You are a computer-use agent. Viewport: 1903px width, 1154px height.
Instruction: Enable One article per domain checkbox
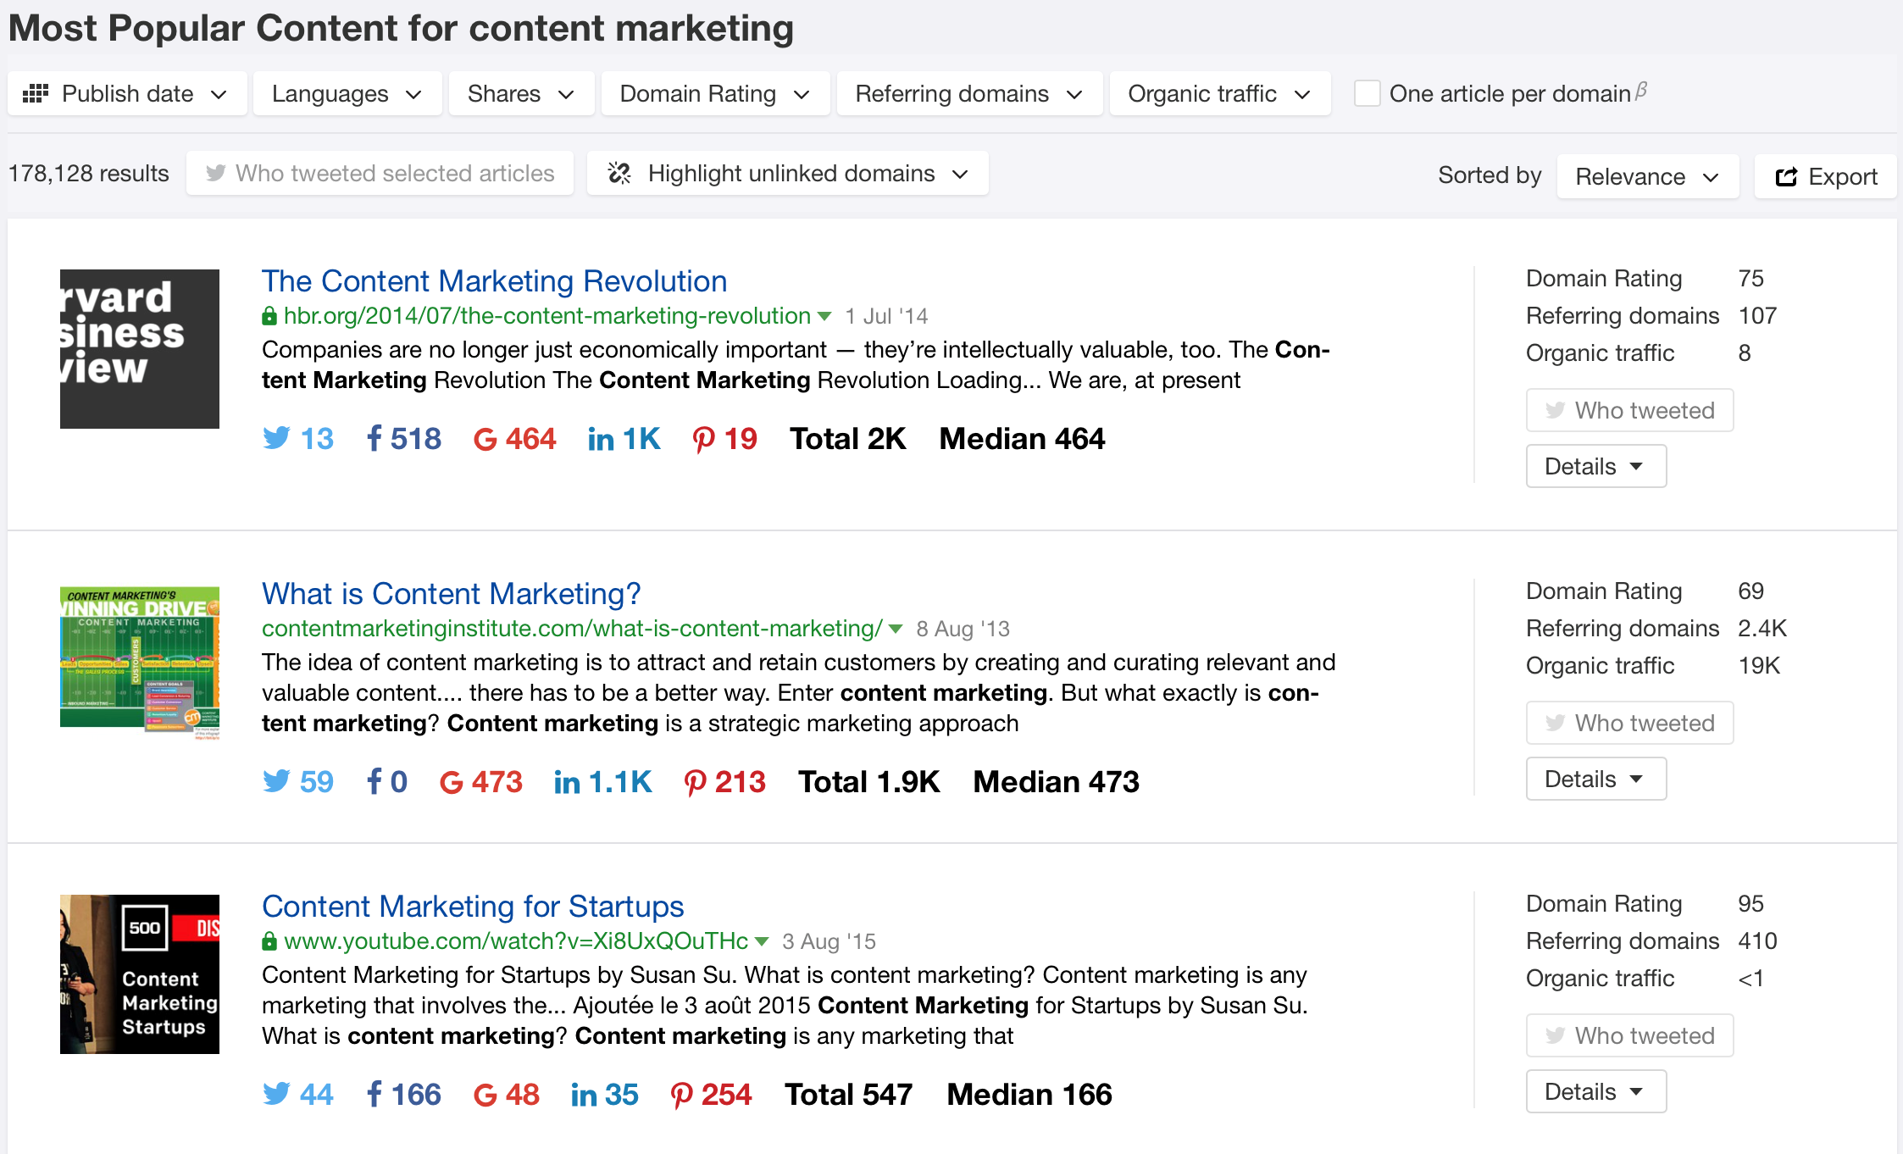1367,93
